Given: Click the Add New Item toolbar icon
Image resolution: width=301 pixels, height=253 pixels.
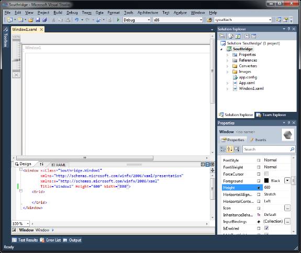Looking at the screenshot, I should [x=20, y=20].
